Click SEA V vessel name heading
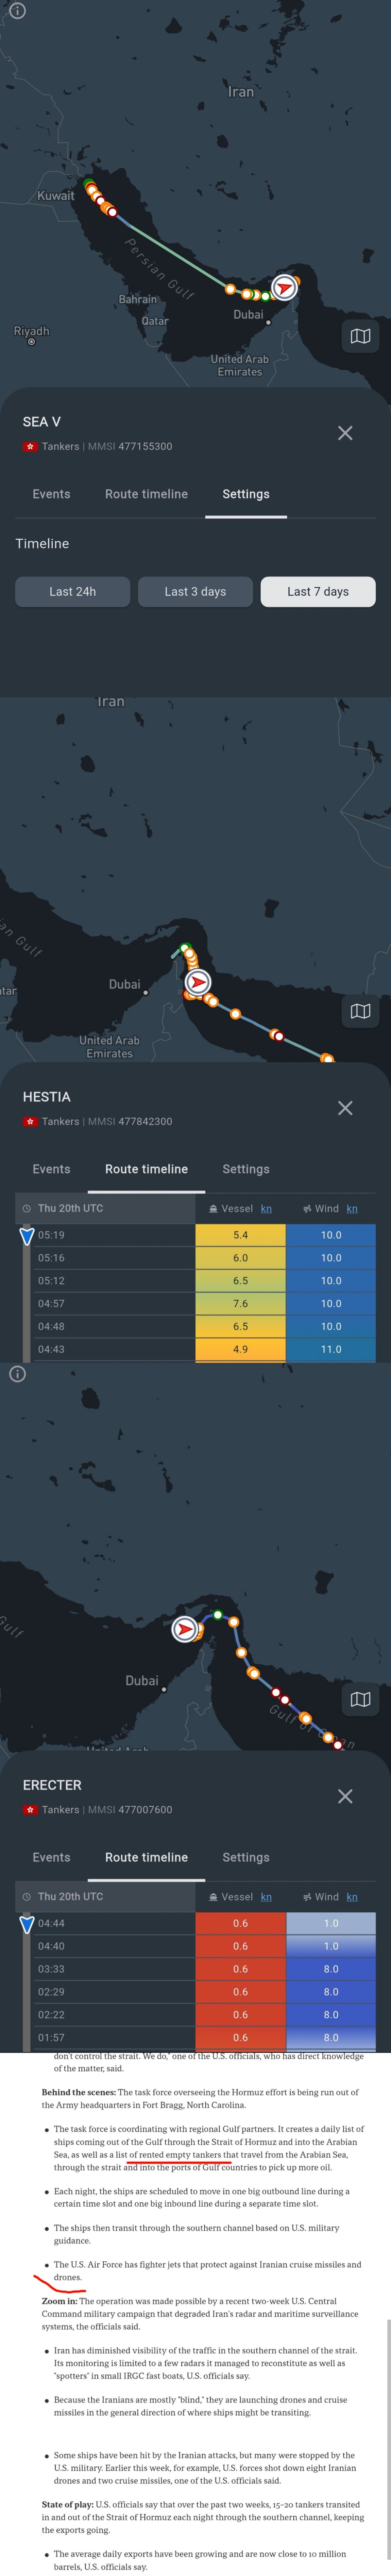This screenshot has width=391, height=2576. 42,422
